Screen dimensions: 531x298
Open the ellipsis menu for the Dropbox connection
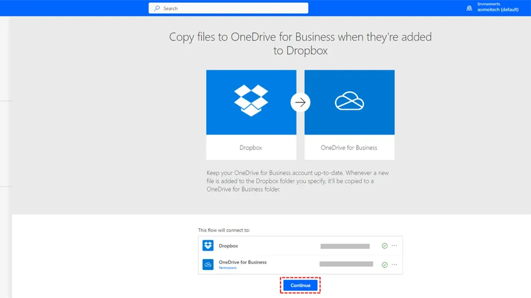394,246
